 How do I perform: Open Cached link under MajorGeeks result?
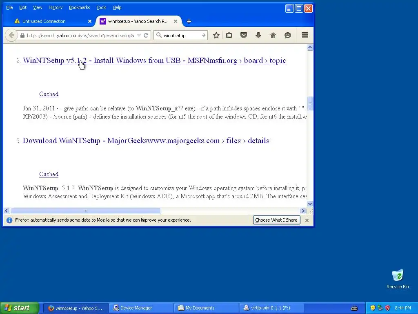tap(49, 174)
